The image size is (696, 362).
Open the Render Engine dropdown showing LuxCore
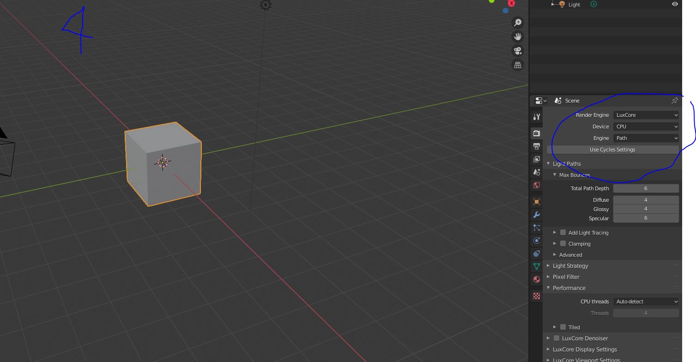[x=646, y=115]
